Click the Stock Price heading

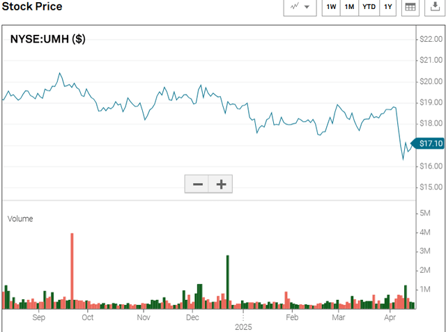click(32, 6)
